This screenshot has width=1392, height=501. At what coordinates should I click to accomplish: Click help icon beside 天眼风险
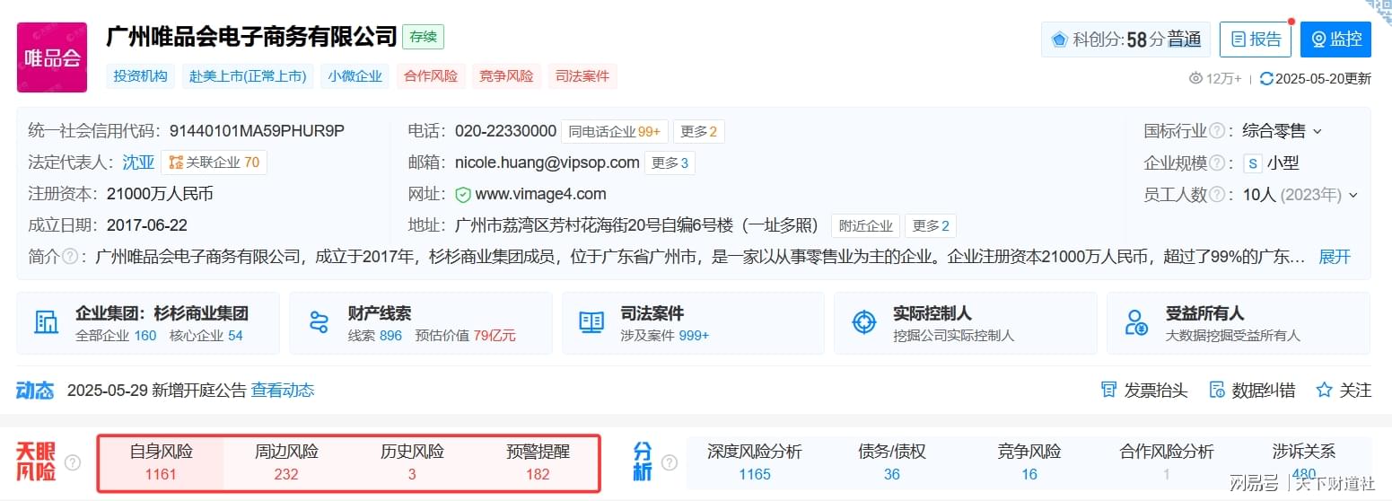pyautogui.click(x=73, y=463)
